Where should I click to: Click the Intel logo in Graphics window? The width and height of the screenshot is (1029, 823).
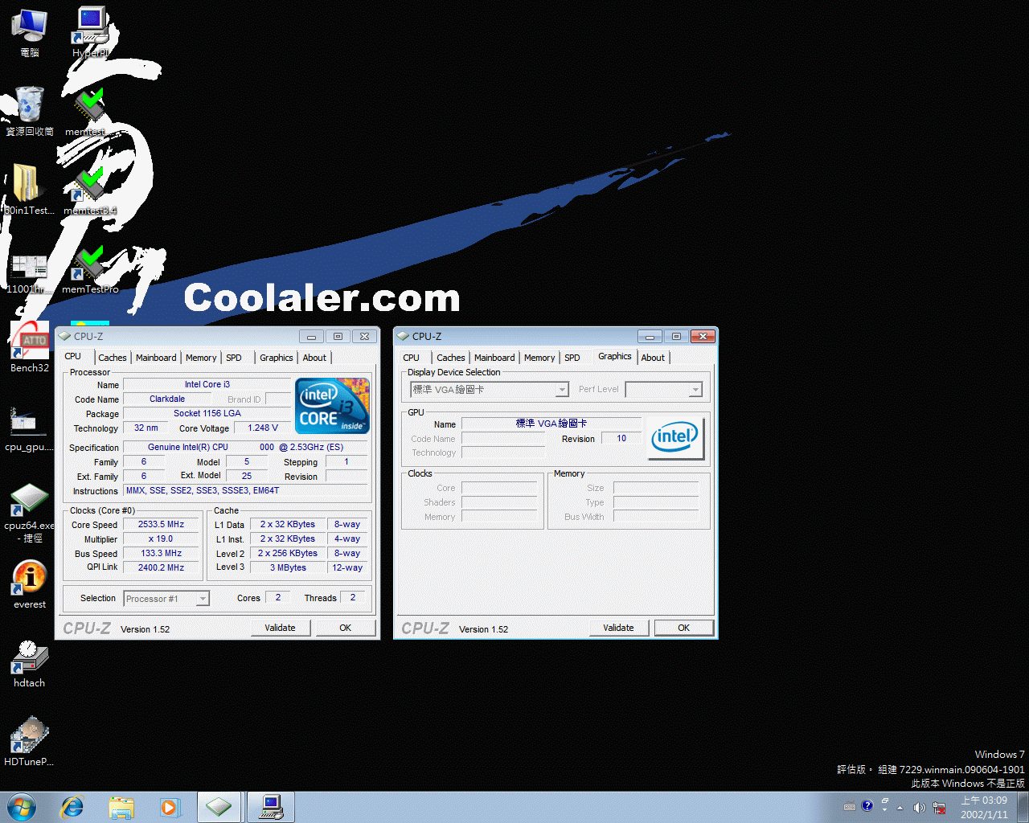(x=676, y=438)
